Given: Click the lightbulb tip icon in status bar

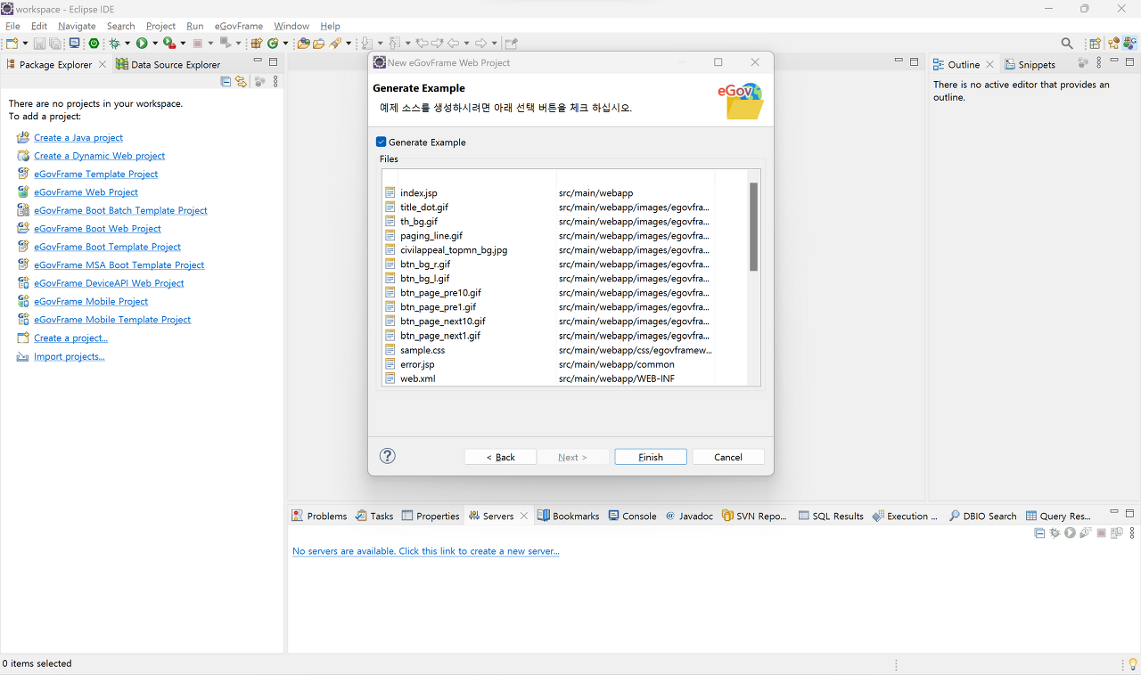Looking at the screenshot, I should (x=1131, y=664).
